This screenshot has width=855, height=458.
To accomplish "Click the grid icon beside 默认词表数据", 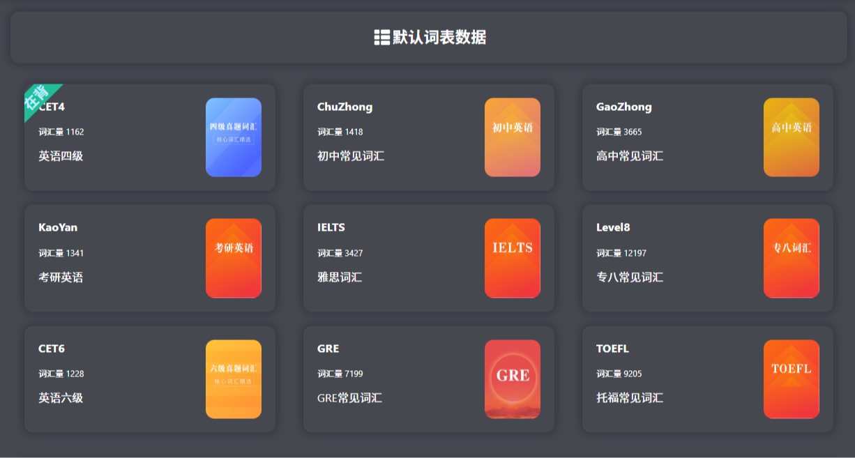I will pyautogui.click(x=381, y=38).
